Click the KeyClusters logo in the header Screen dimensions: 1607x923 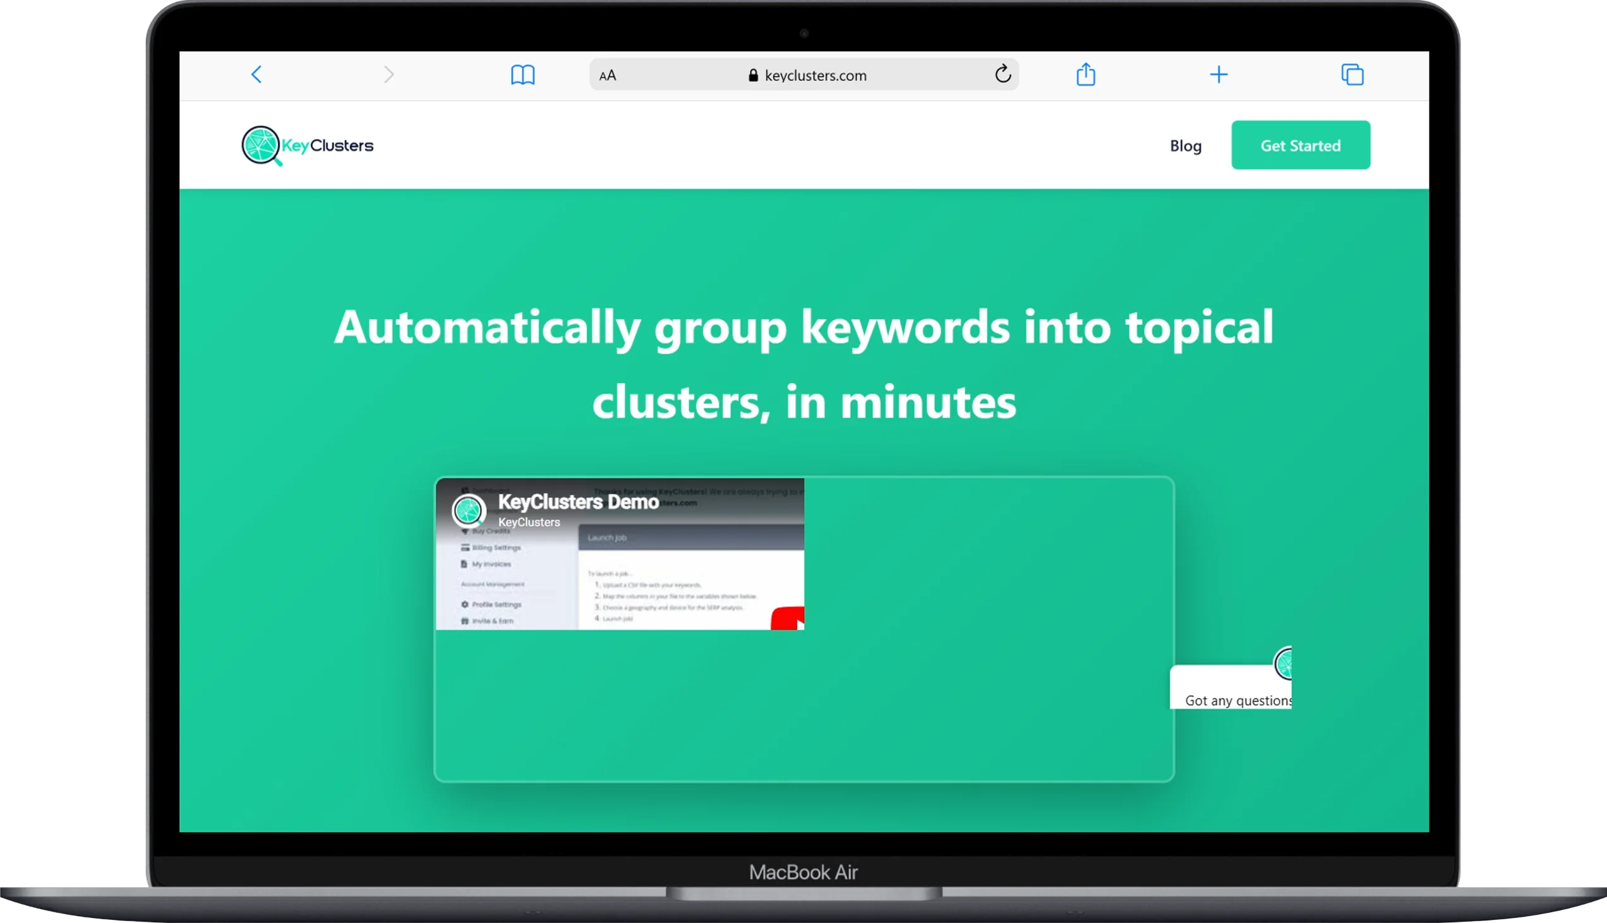(x=308, y=146)
